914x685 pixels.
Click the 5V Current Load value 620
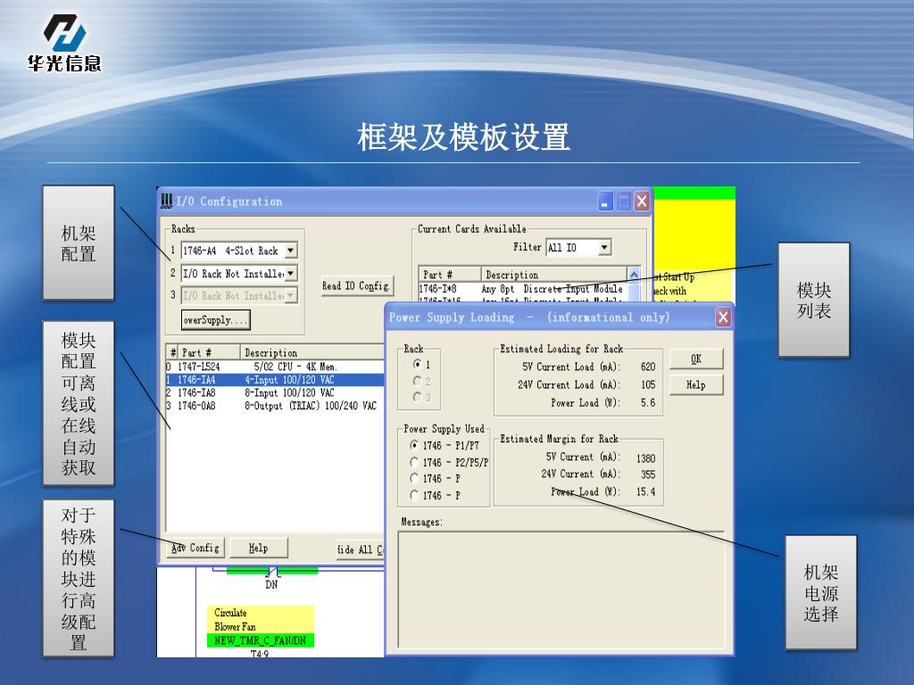point(648,367)
